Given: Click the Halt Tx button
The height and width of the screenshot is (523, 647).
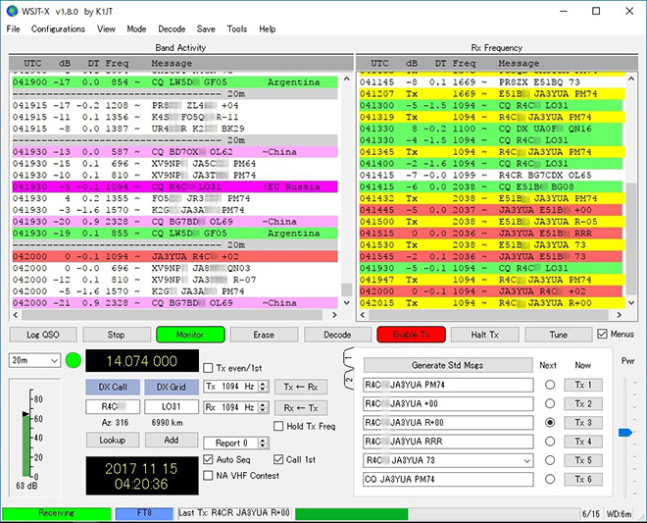Looking at the screenshot, I should [485, 335].
